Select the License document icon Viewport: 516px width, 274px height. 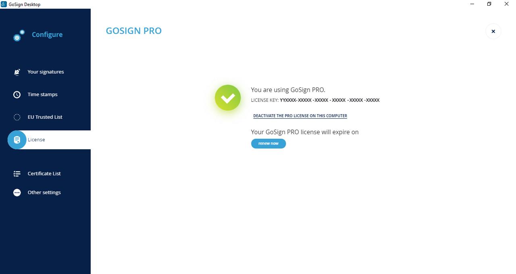(17, 140)
